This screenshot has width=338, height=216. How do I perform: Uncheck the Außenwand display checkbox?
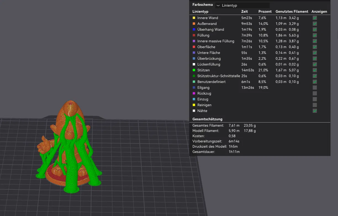click(315, 24)
